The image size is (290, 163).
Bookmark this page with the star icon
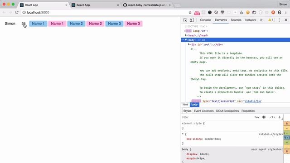click(190, 12)
